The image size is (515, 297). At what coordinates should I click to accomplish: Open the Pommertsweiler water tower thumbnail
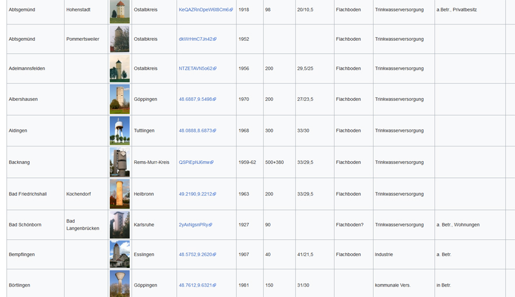pos(120,39)
